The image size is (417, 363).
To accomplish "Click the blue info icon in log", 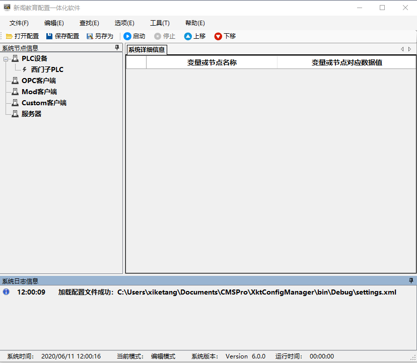I will (6, 292).
